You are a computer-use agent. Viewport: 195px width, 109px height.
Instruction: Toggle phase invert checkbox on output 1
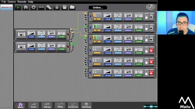coord(146,18)
